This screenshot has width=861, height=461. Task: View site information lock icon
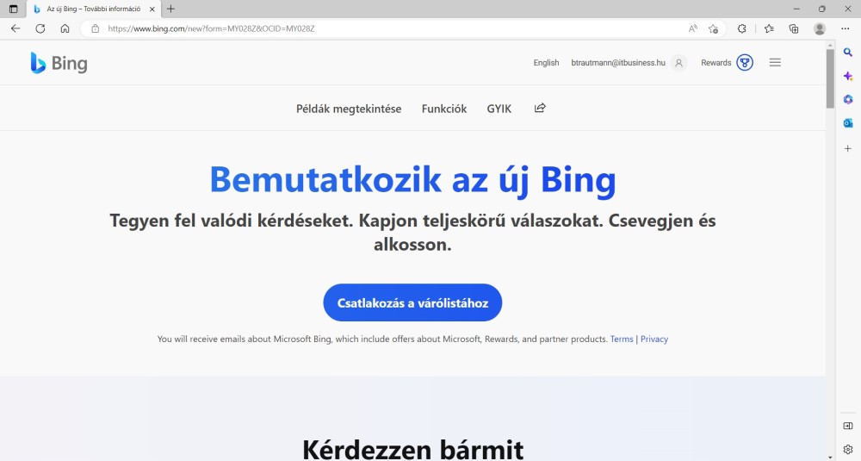click(95, 28)
